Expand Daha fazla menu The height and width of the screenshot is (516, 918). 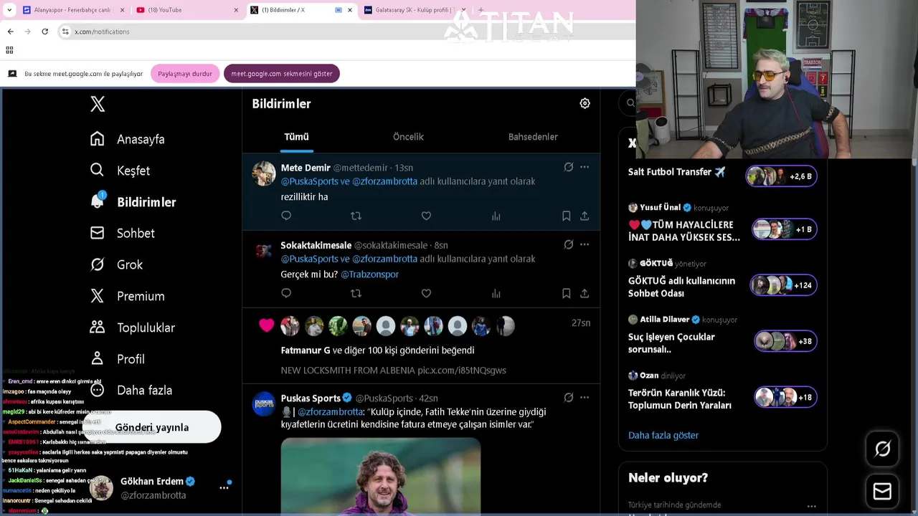pos(131,391)
